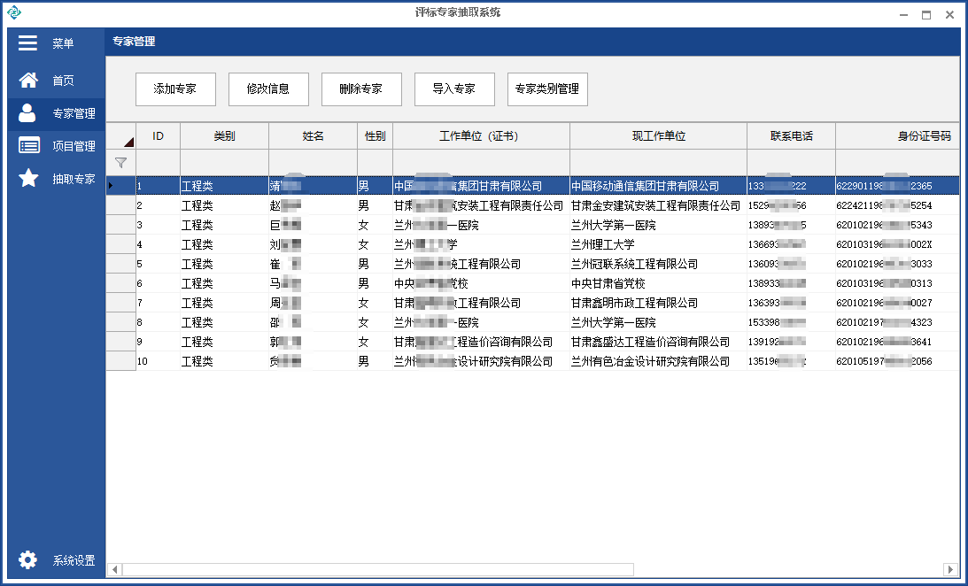
Task: Click the filter funnel icon in grid
Action: tap(121, 163)
